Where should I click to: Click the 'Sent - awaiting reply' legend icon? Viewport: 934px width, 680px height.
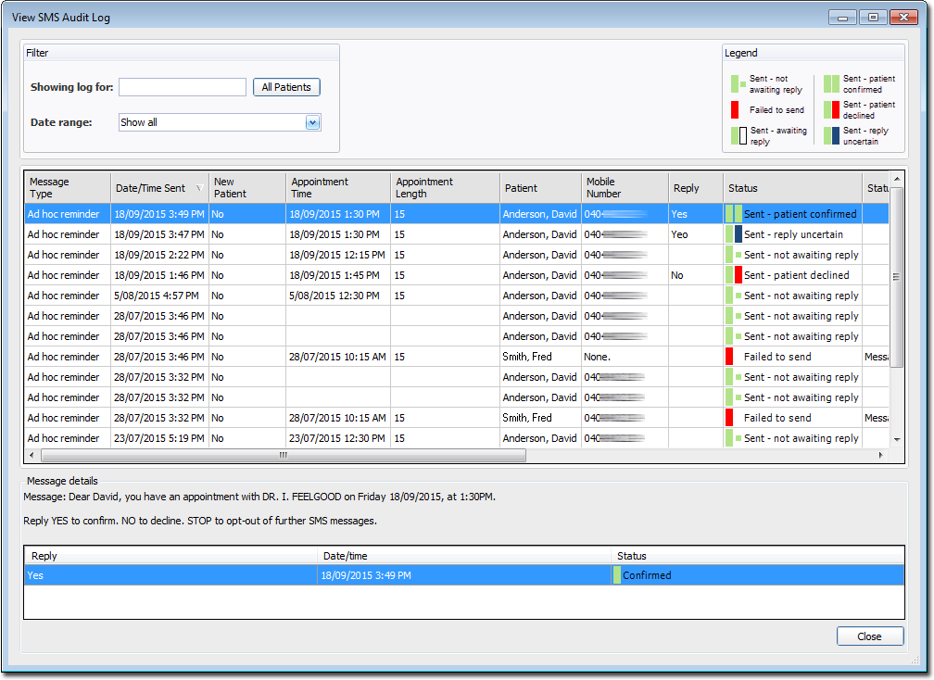(x=738, y=136)
